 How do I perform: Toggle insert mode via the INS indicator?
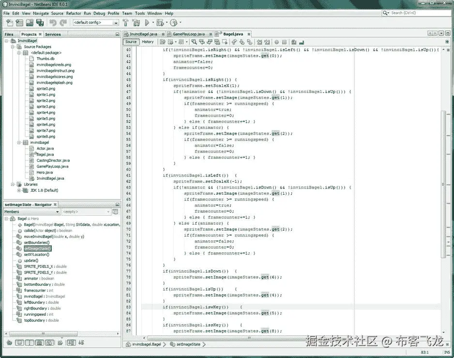point(447,352)
